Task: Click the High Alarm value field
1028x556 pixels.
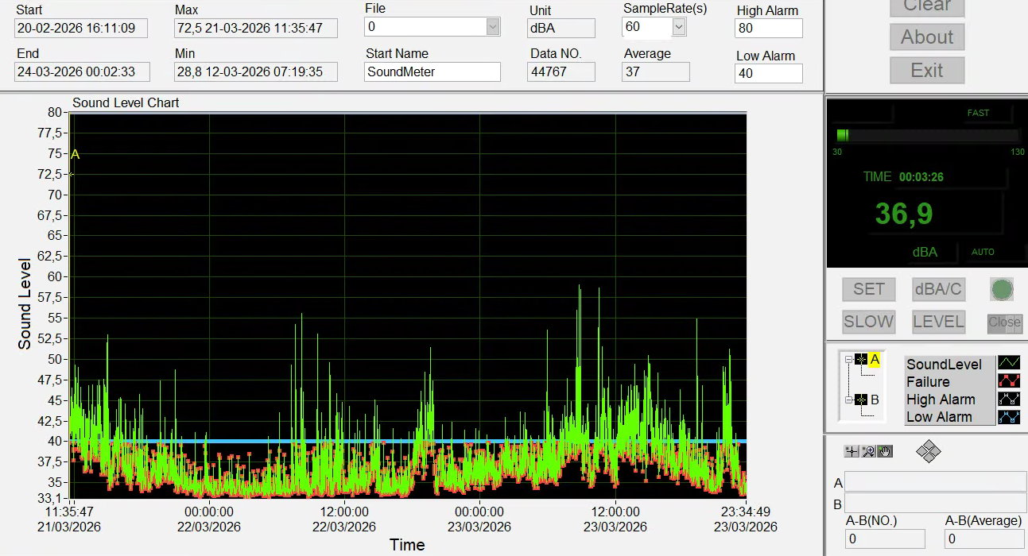Action: [x=768, y=29]
